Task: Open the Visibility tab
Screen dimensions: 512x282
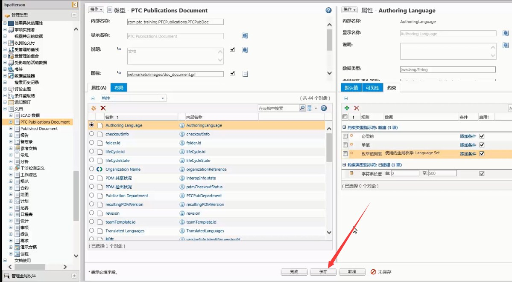Action: point(372,88)
